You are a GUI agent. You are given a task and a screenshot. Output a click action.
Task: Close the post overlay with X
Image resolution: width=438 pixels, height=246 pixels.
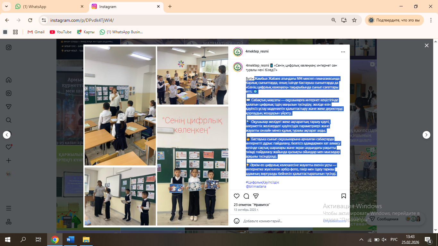(426, 45)
